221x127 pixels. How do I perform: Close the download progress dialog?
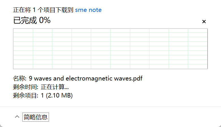click(204, 22)
